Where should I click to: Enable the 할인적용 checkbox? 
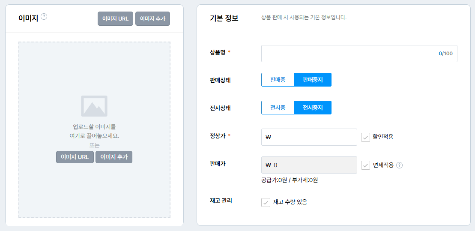[365, 137]
